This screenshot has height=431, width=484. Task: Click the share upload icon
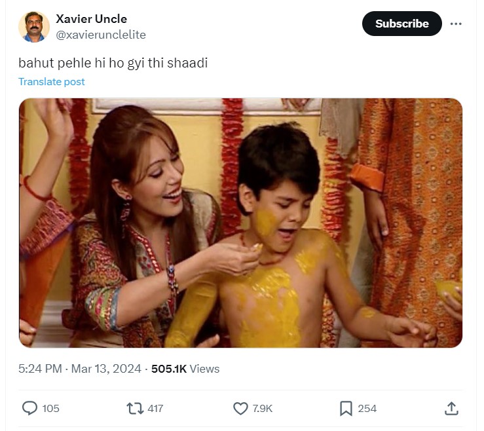tap(451, 408)
